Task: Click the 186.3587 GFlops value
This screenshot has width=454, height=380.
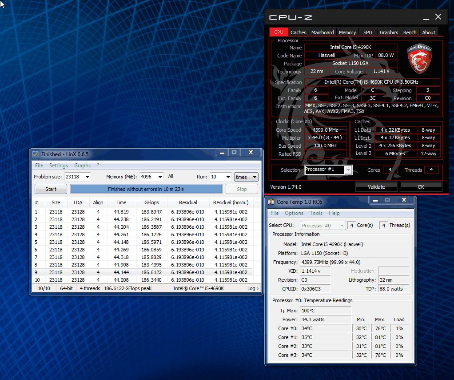Action: point(151,227)
